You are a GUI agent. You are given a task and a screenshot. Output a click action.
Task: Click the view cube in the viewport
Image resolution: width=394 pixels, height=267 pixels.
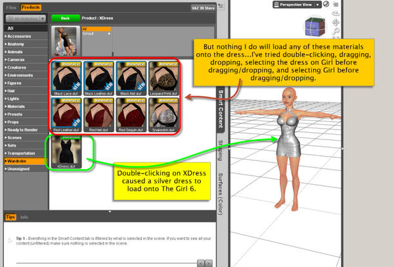click(315, 27)
